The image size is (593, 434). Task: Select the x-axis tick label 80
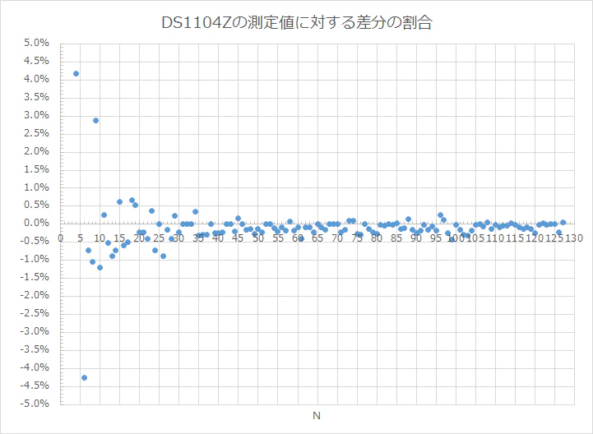click(x=377, y=238)
